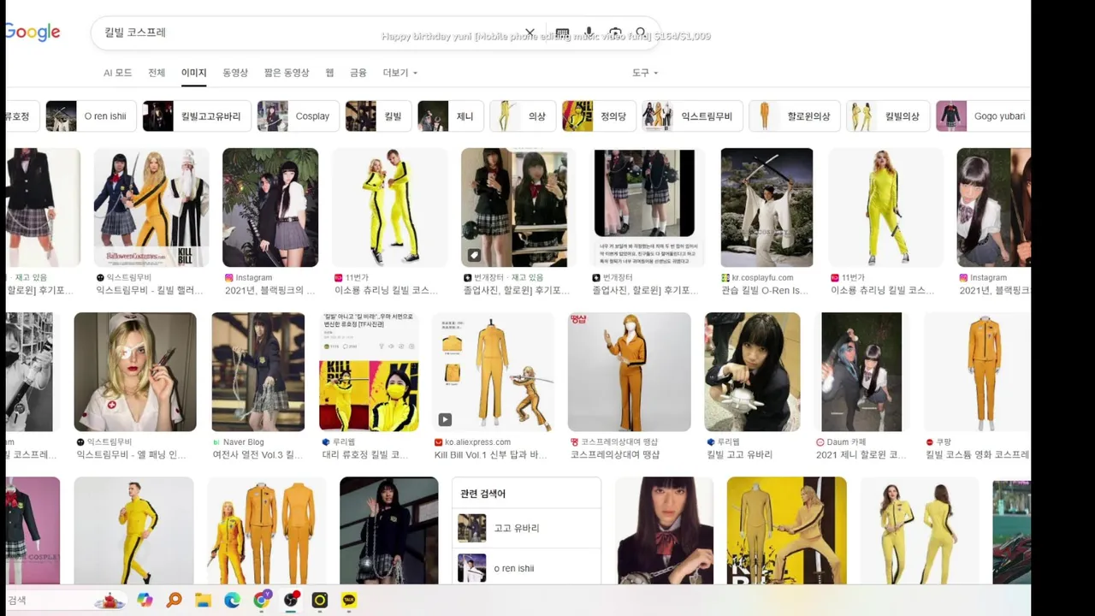Open link 졸업사진, 할로윈] 후기포 under mirror selfie
This screenshot has height=616, width=1095.
tap(517, 291)
